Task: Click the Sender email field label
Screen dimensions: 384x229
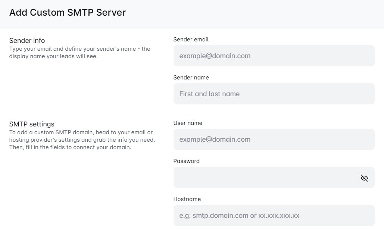Action: click(191, 40)
